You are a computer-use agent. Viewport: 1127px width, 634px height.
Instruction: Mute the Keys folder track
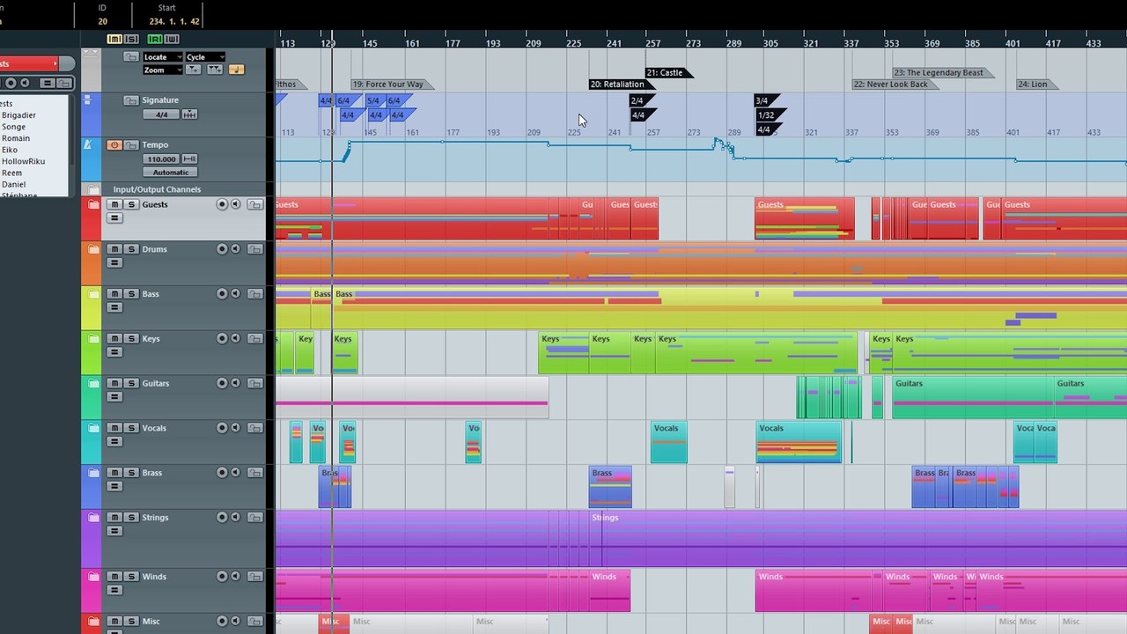114,339
